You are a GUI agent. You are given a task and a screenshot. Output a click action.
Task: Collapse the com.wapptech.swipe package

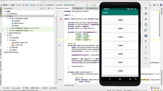click(8, 18)
